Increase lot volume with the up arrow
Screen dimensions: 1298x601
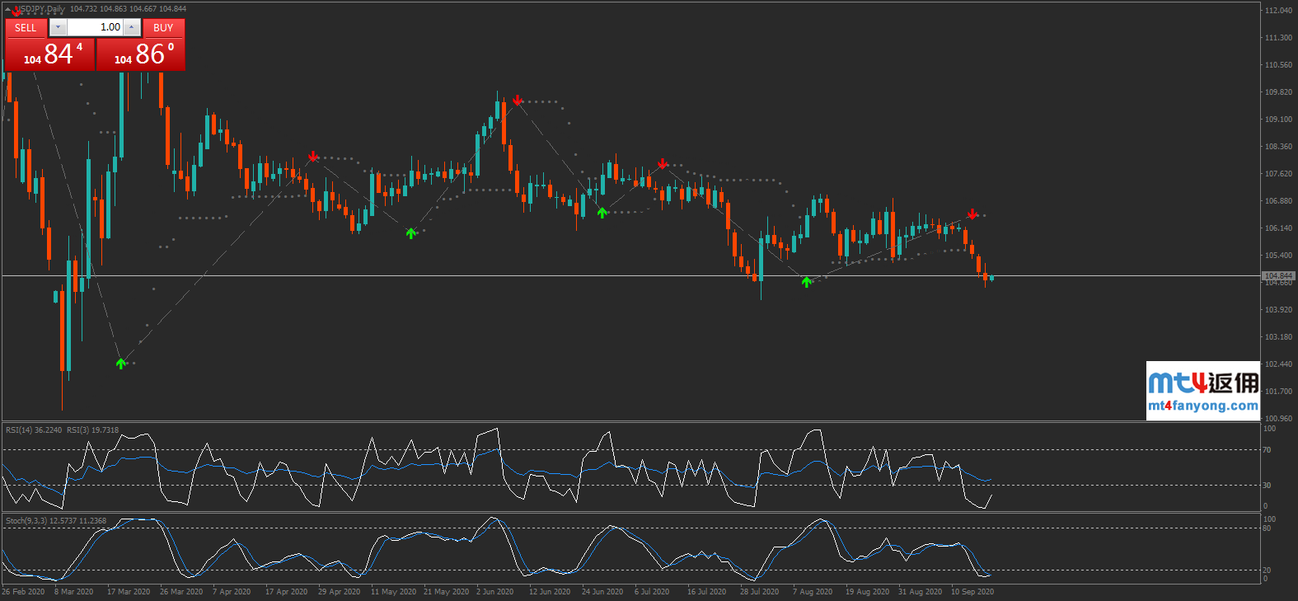(x=132, y=27)
